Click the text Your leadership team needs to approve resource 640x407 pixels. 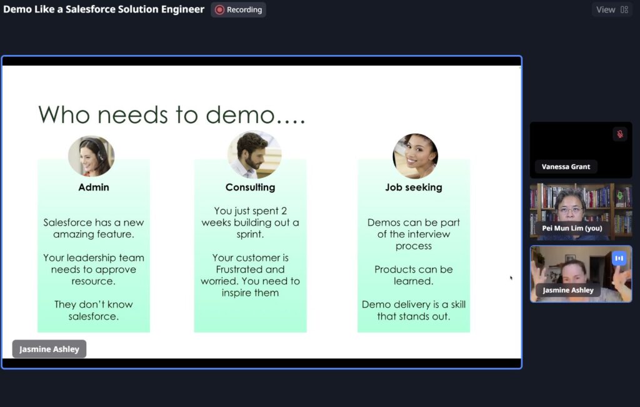pyautogui.click(x=94, y=269)
